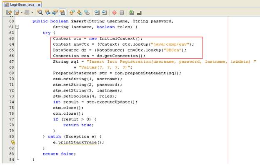
Task: Click the Uncomment lines icon
Action: (139, 13)
